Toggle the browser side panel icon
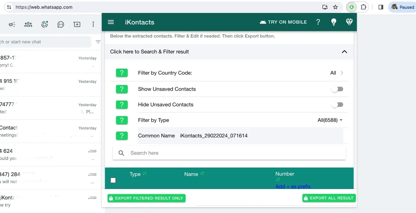The height and width of the screenshot is (213, 416). pos(381,7)
